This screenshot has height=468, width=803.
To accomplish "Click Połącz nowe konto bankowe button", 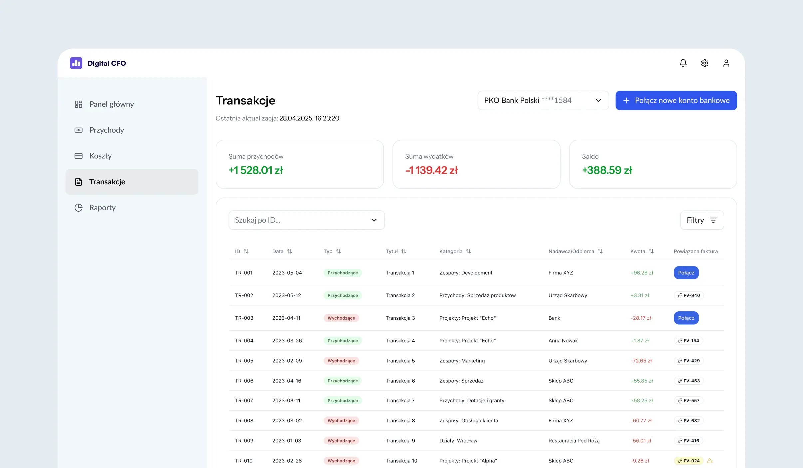I will pos(676,100).
